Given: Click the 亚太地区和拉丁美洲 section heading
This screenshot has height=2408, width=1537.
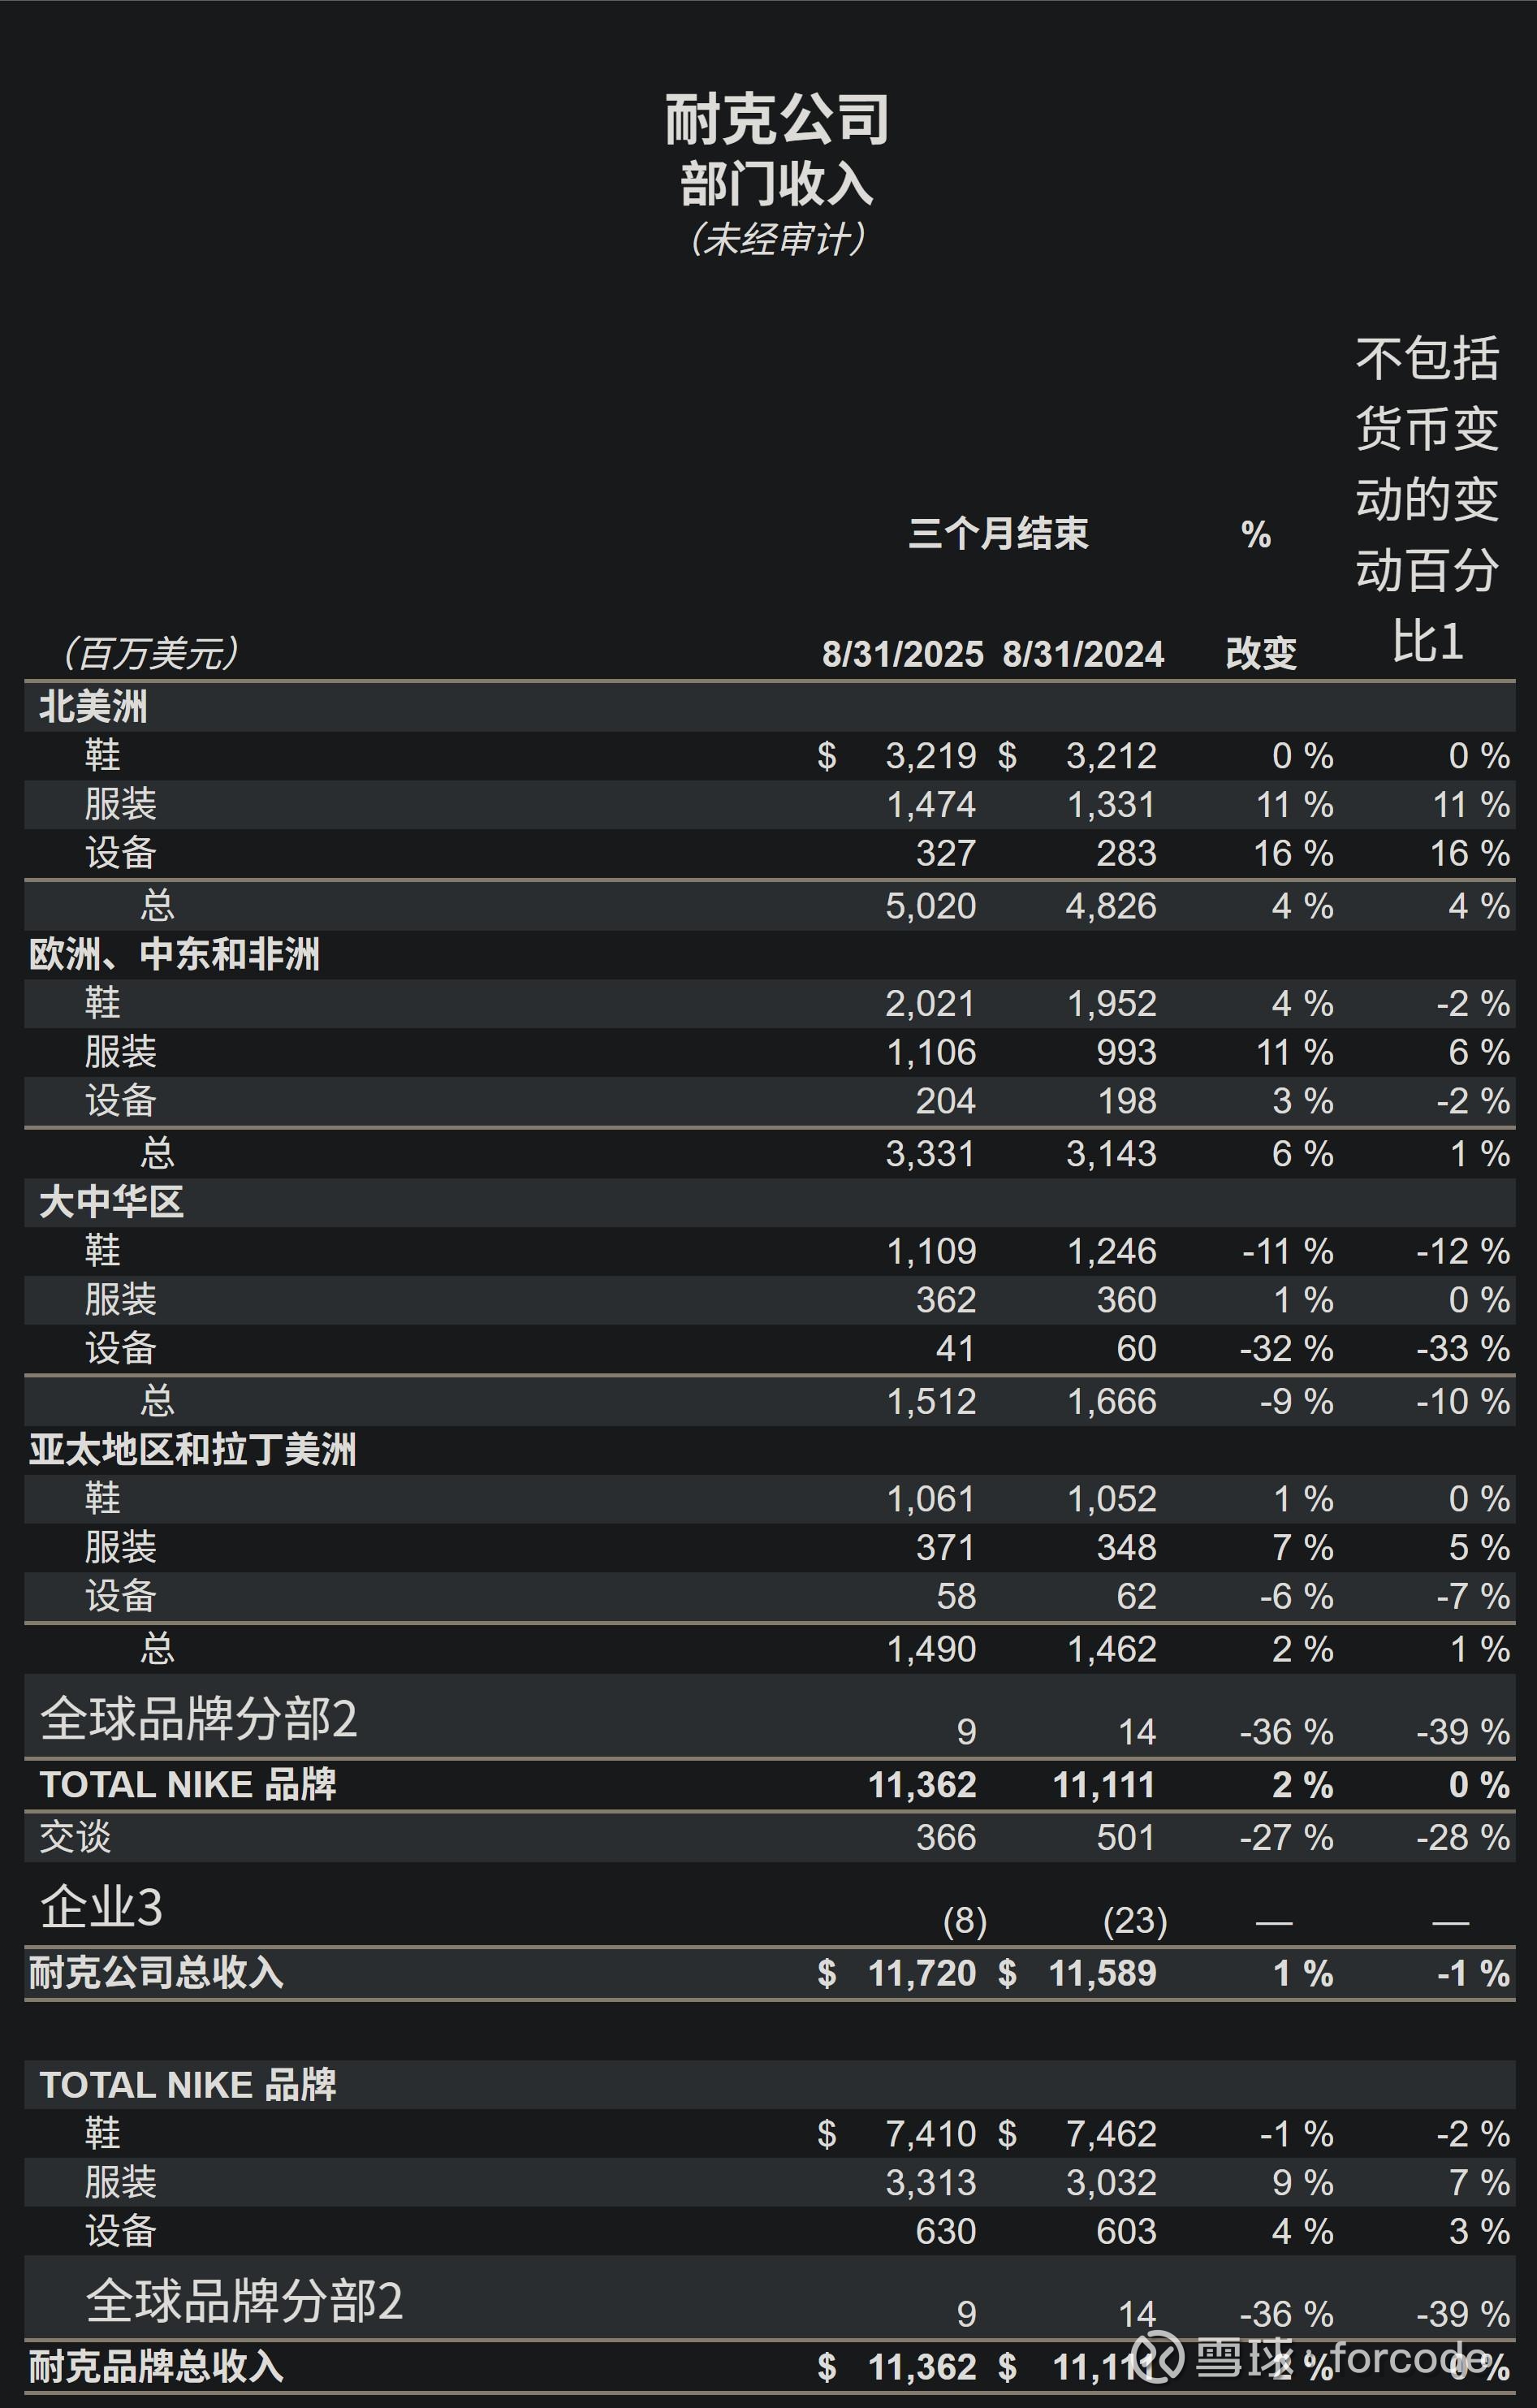Looking at the screenshot, I should pos(193,1450).
